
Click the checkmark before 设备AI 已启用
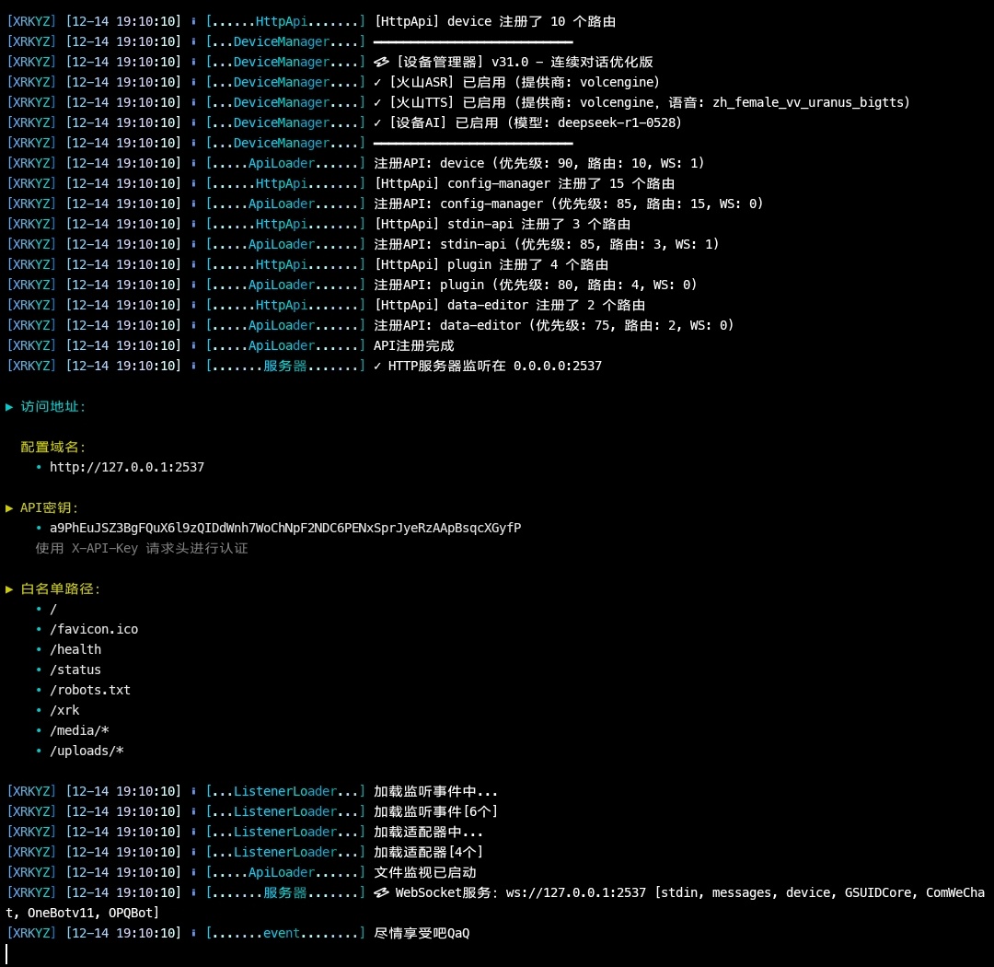coord(377,122)
